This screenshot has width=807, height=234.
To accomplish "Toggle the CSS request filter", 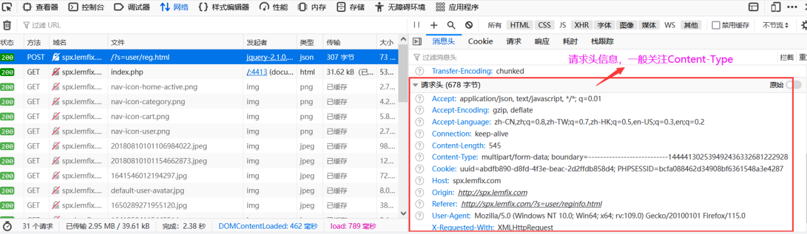I will (x=544, y=25).
